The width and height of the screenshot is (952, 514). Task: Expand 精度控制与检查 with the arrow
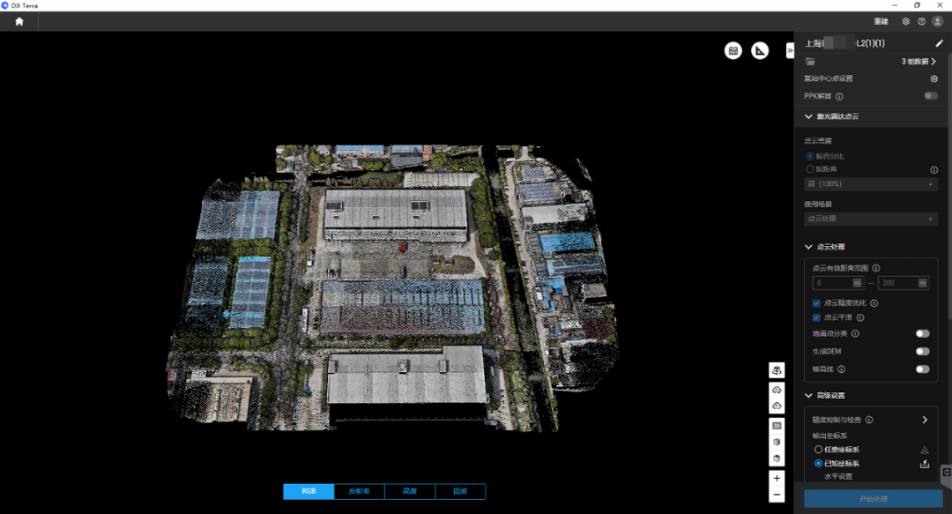tap(925, 420)
